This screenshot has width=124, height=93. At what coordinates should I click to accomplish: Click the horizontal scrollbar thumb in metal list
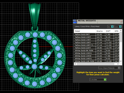(x=95, y=64)
